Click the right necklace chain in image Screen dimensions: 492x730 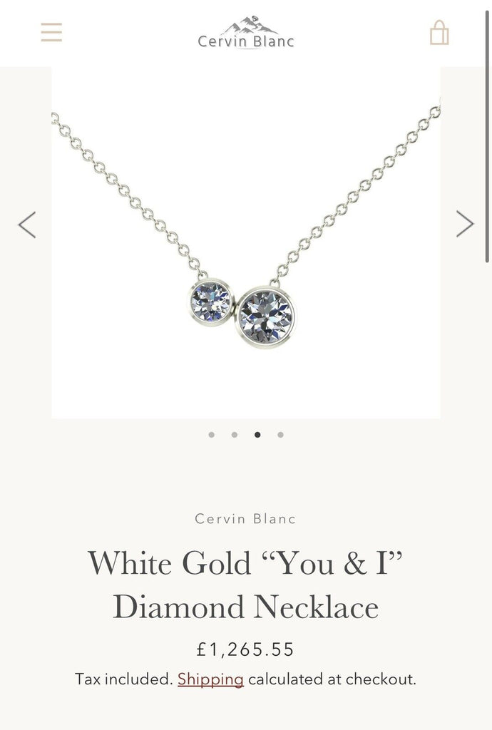(356, 195)
